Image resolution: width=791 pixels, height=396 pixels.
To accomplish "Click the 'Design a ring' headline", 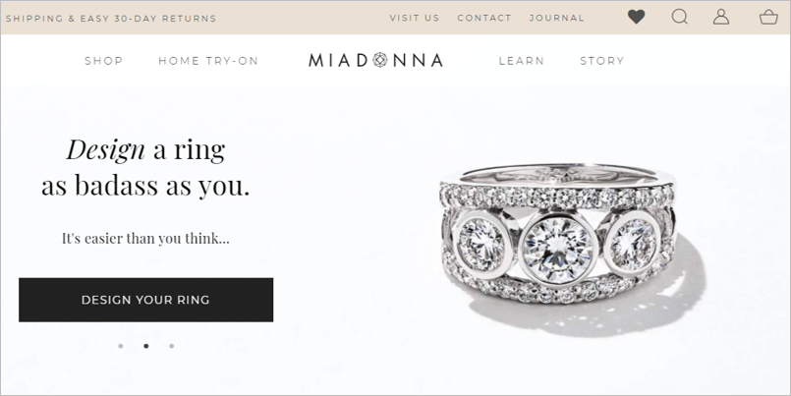I will tap(145, 167).
